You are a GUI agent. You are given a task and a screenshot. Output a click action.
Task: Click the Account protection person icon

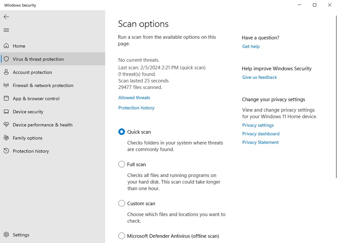pyautogui.click(x=6, y=72)
